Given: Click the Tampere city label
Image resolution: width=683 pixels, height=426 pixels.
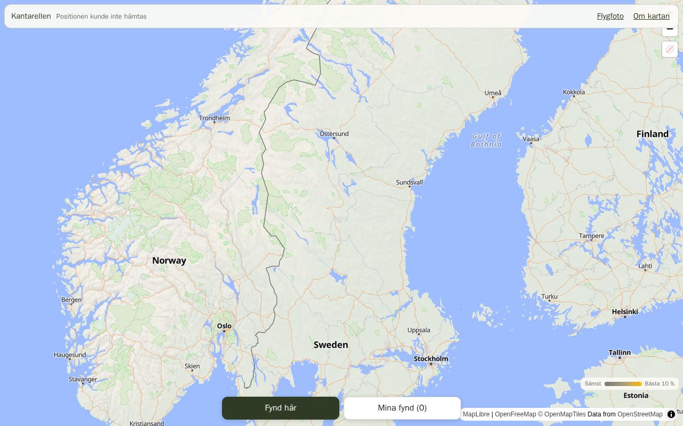Looking at the screenshot, I should (592, 235).
